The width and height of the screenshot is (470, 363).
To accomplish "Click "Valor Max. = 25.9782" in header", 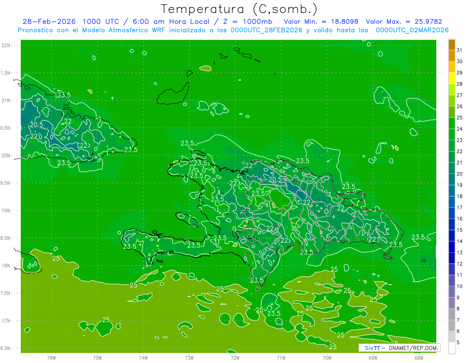I will click(404, 22).
